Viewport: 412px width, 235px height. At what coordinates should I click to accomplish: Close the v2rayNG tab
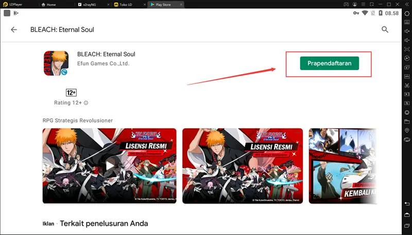[109, 5]
